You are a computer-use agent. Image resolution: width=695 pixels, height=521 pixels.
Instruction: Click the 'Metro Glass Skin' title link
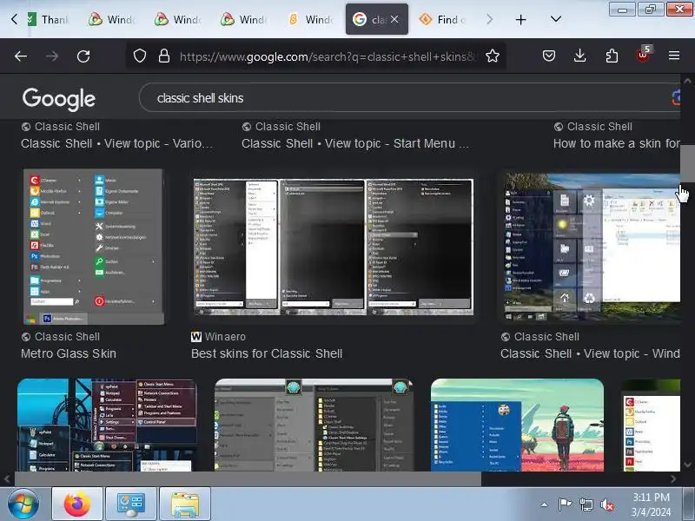point(69,353)
